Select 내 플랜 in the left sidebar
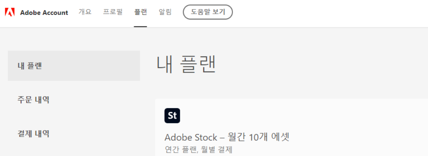 [74, 66]
